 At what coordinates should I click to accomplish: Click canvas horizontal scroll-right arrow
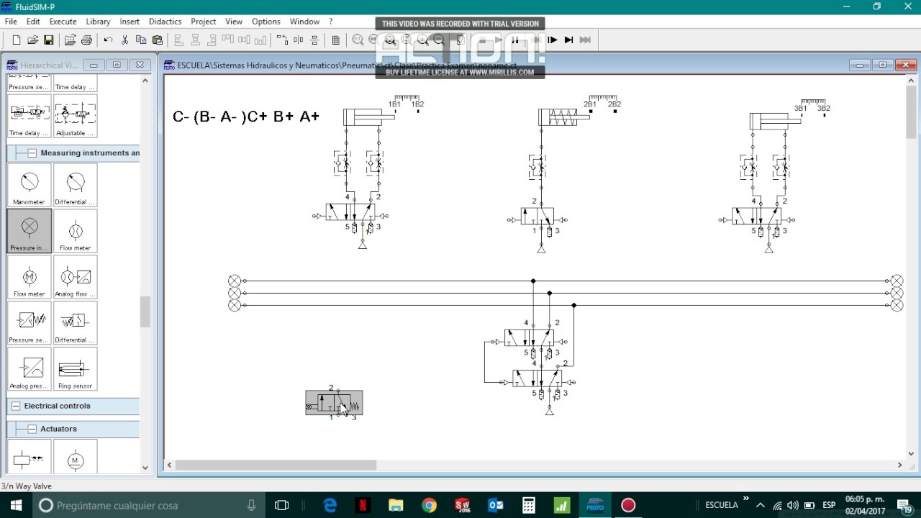coord(899,465)
